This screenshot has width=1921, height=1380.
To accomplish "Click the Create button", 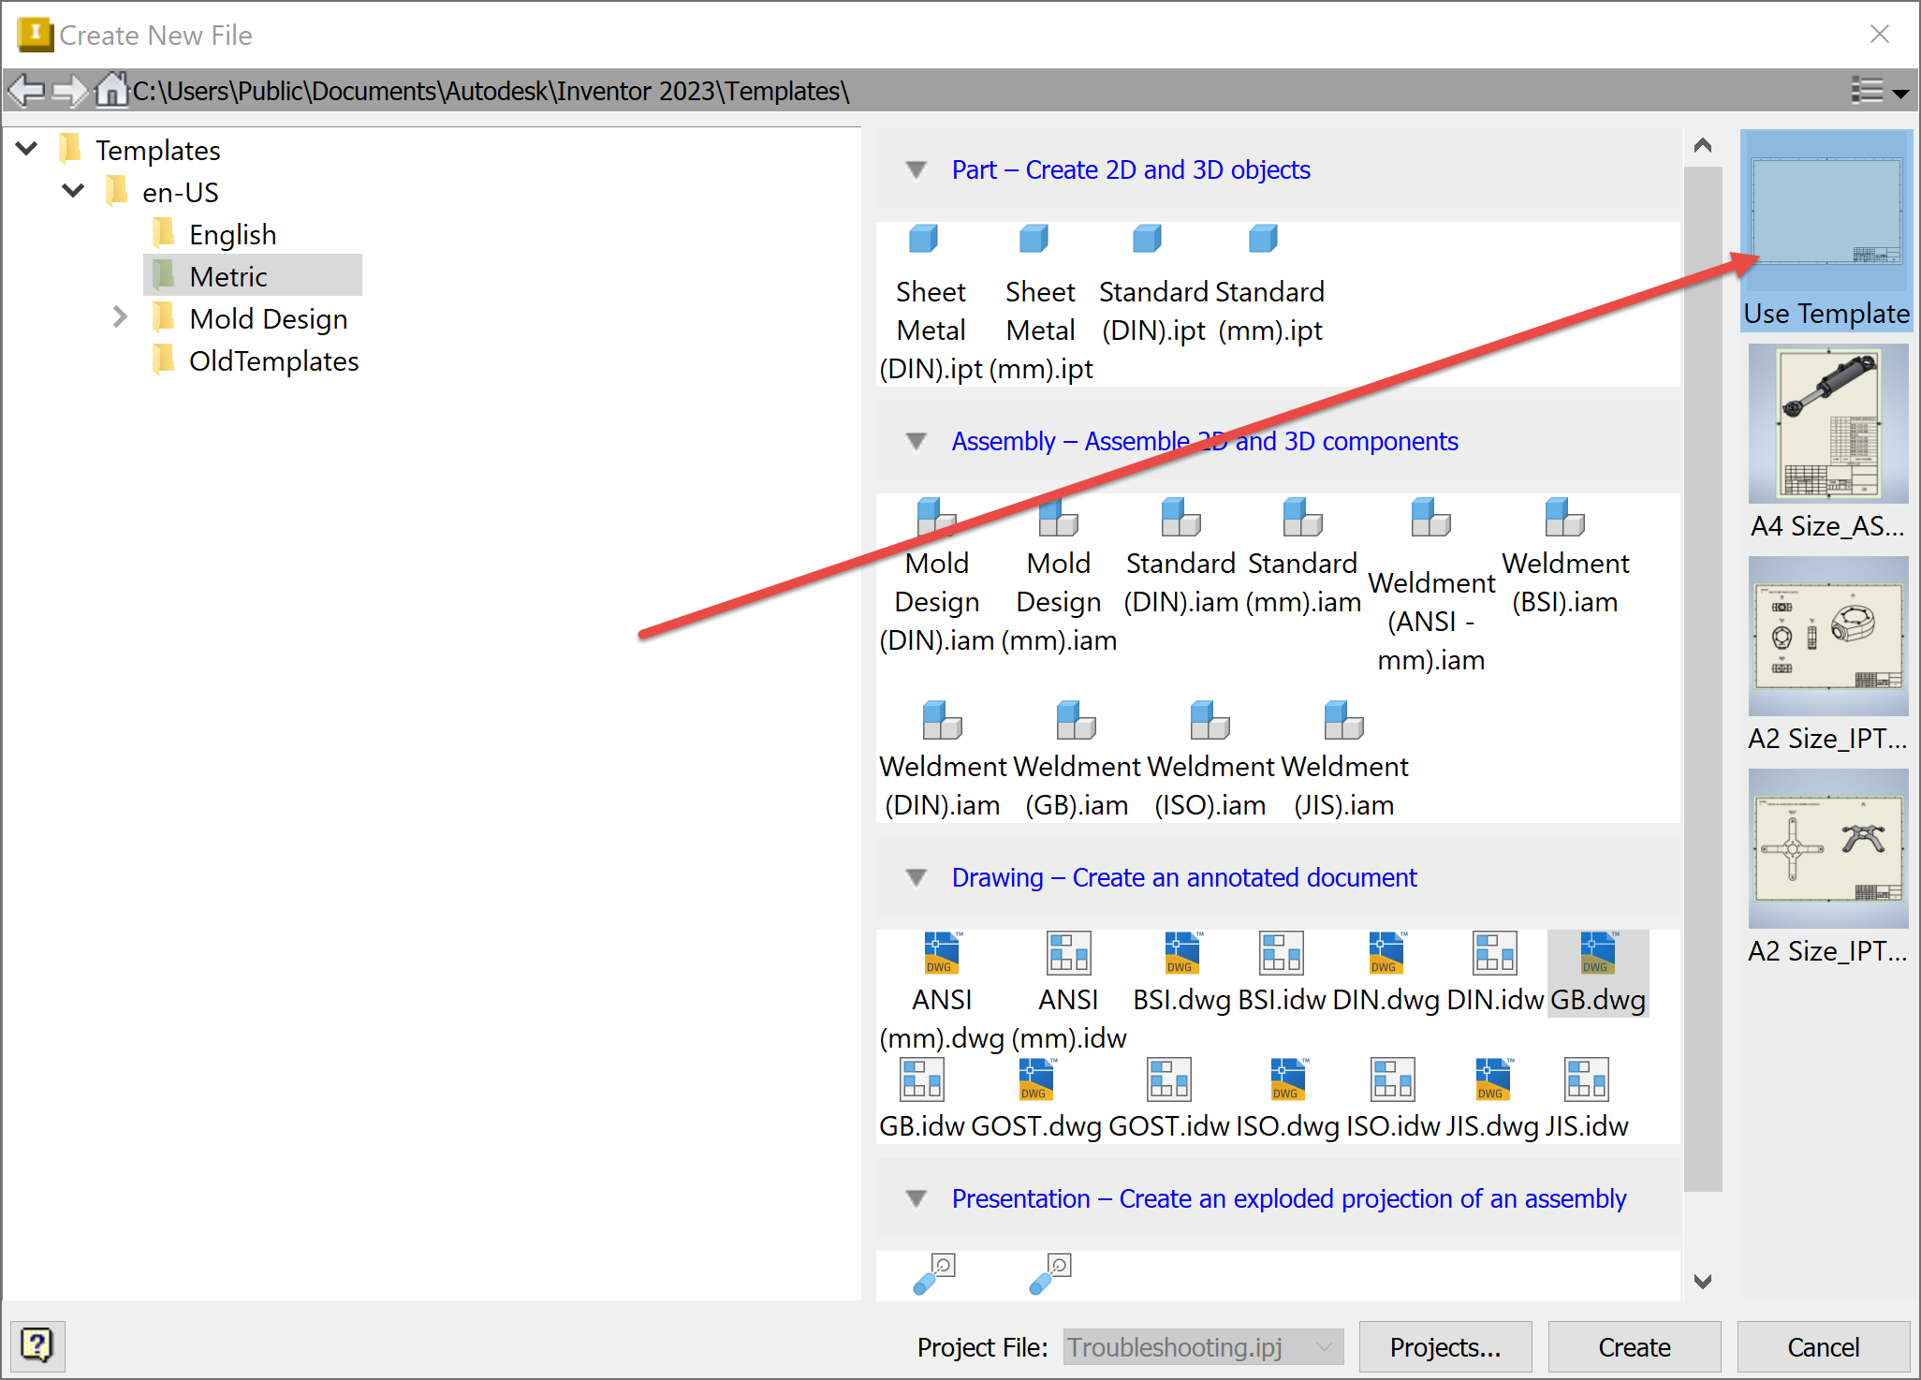I will pyautogui.click(x=1635, y=1346).
